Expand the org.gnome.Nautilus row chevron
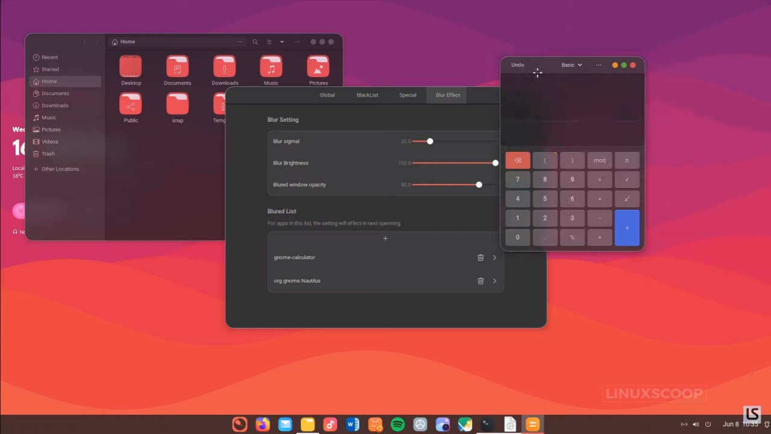The height and width of the screenshot is (434, 771). coord(495,281)
